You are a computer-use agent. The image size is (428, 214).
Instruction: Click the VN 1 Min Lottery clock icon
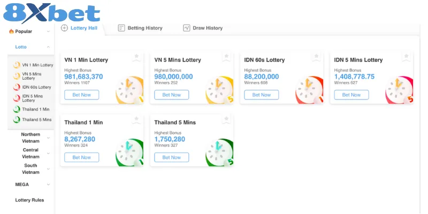(128, 90)
